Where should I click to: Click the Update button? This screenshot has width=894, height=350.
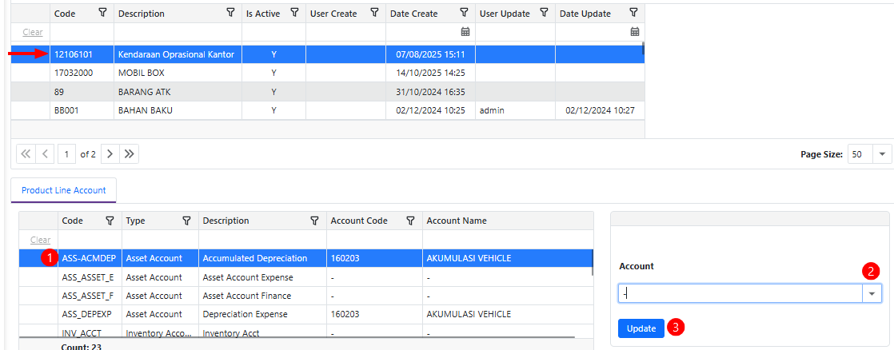(641, 328)
